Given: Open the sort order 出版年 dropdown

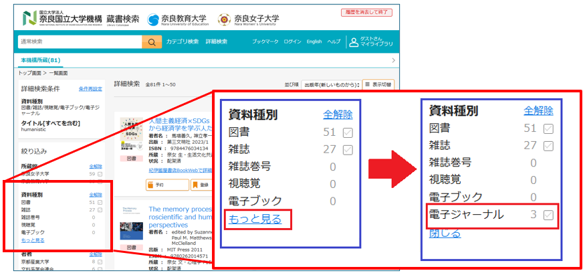Looking at the screenshot, I should (x=329, y=84).
